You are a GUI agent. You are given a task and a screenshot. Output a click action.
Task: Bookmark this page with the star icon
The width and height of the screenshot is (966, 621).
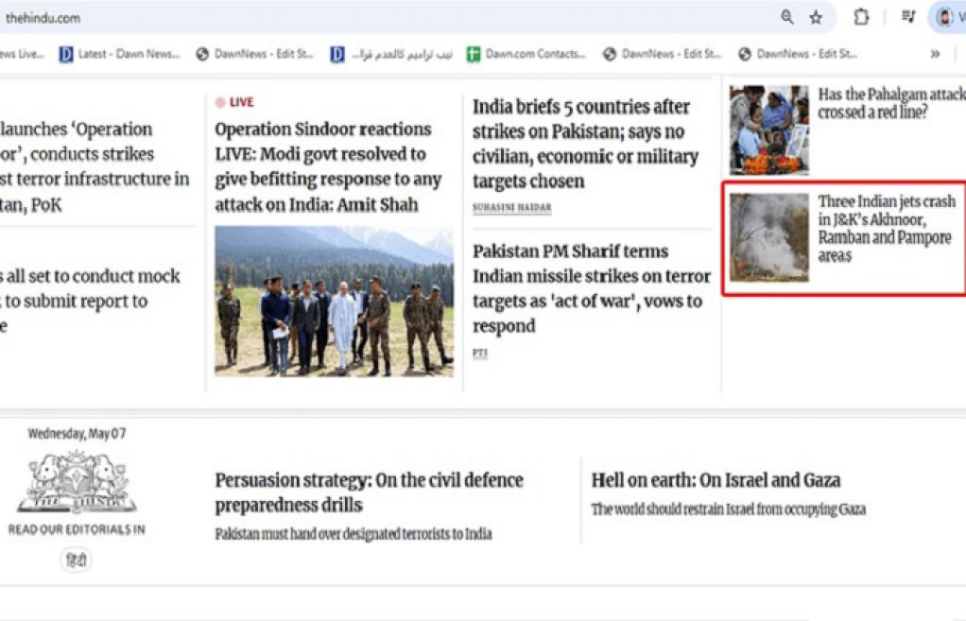point(816,17)
